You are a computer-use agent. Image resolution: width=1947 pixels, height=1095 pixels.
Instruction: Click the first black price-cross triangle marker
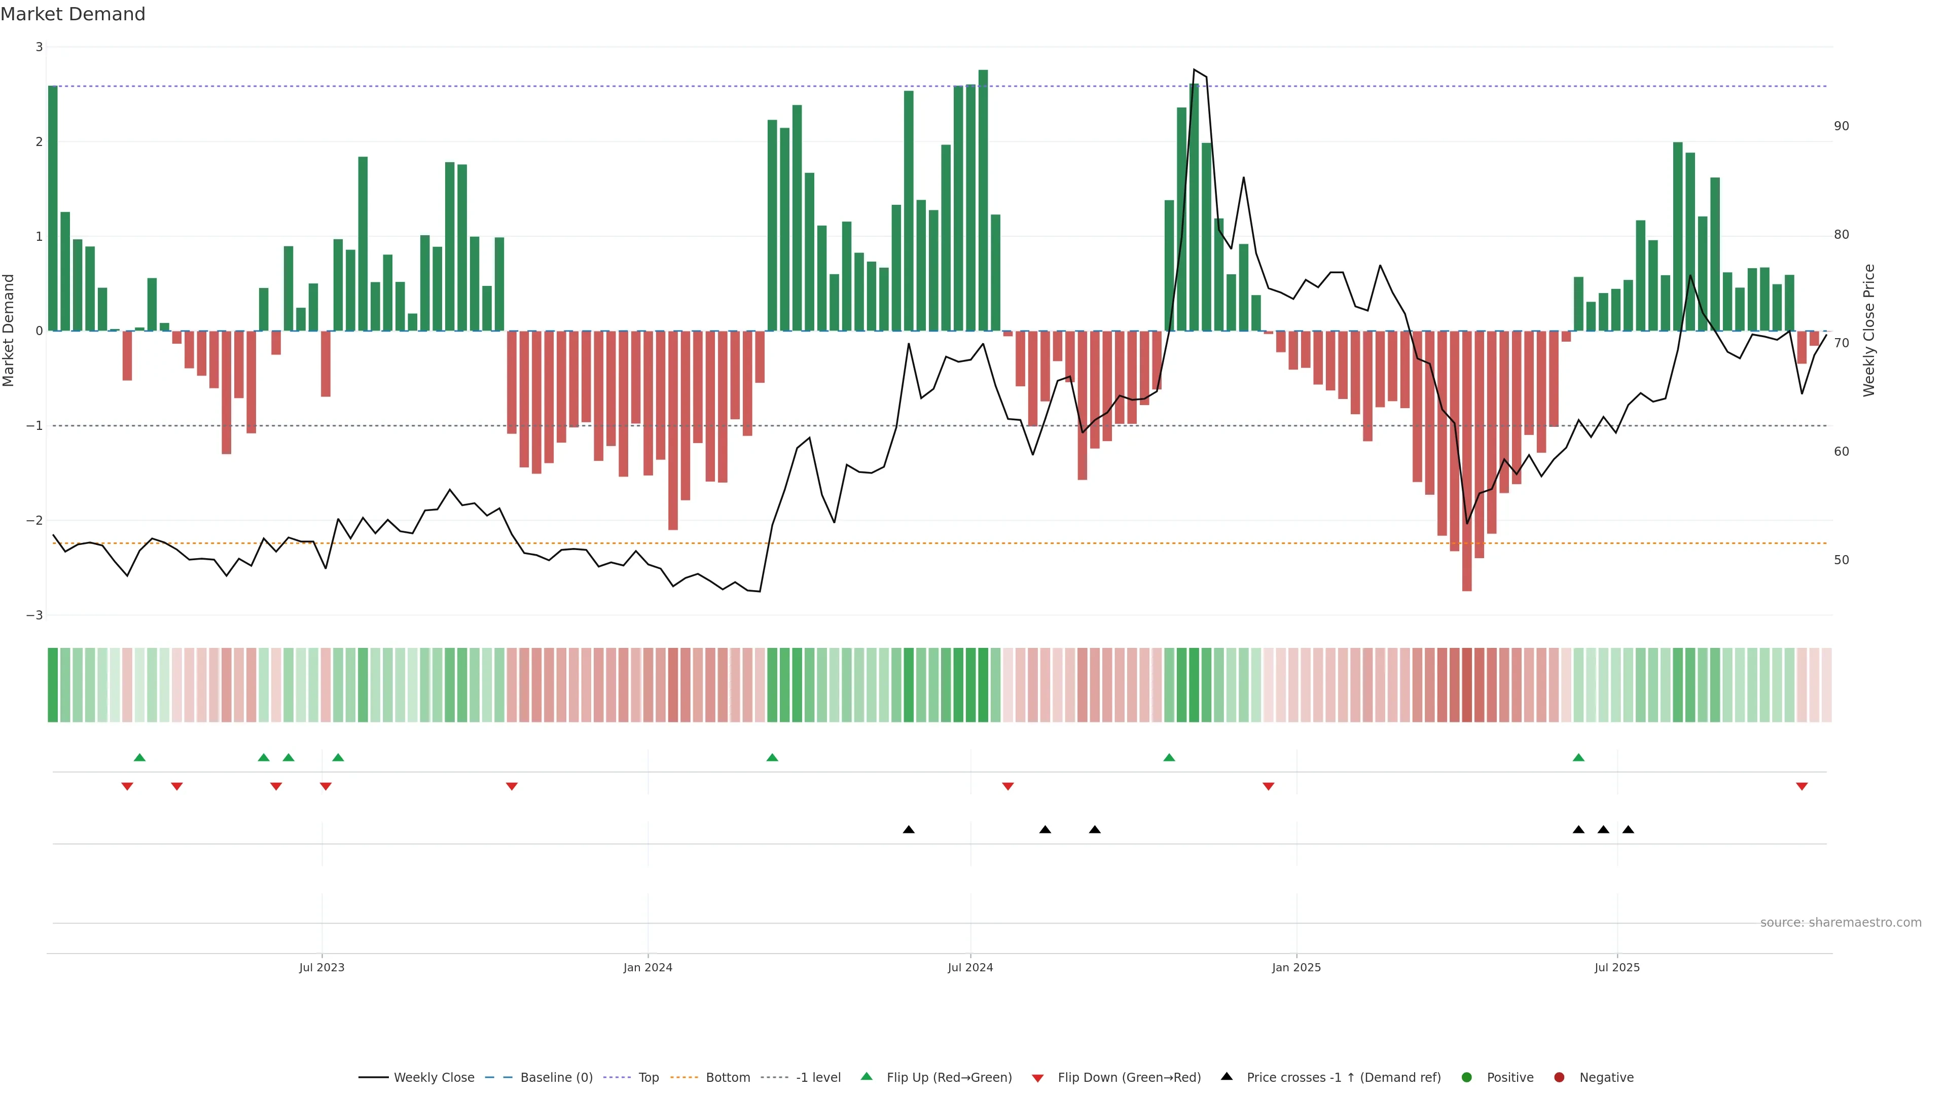[909, 830]
